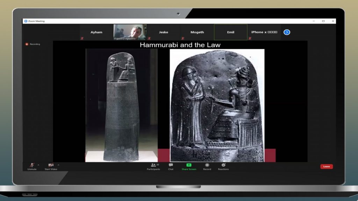Click the Zoom Meeting title bar logo
The height and width of the screenshot is (201, 358).
(26, 21)
